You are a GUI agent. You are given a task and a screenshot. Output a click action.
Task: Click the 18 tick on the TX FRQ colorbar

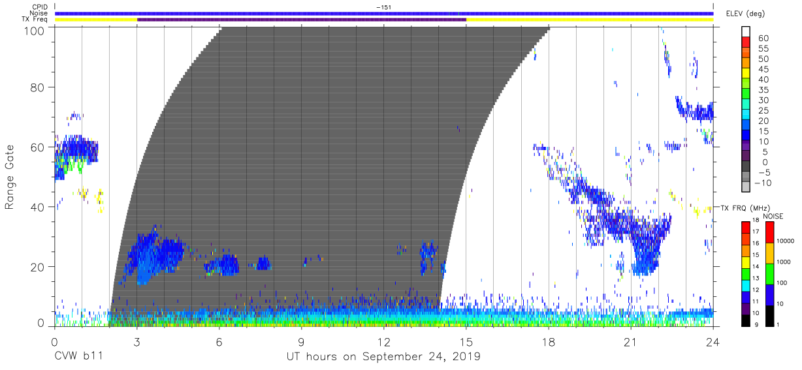755,221
